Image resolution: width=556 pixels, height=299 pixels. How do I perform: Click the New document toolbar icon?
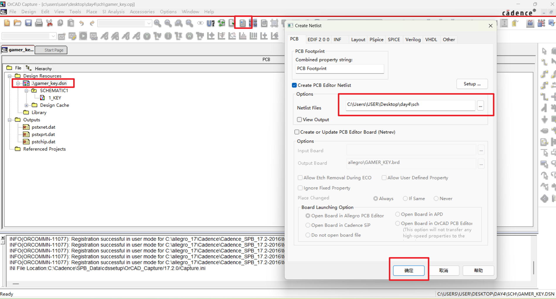(7, 23)
